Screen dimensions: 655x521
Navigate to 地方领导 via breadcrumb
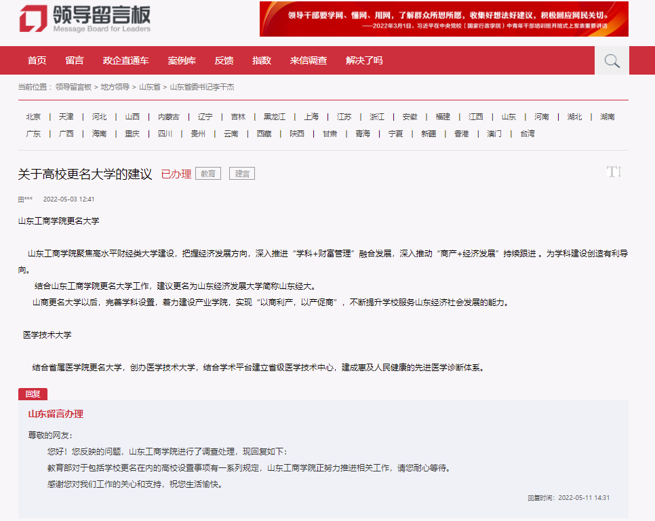pos(113,87)
